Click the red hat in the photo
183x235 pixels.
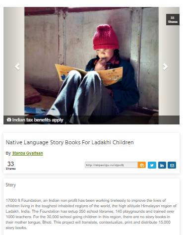click(x=106, y=37)
